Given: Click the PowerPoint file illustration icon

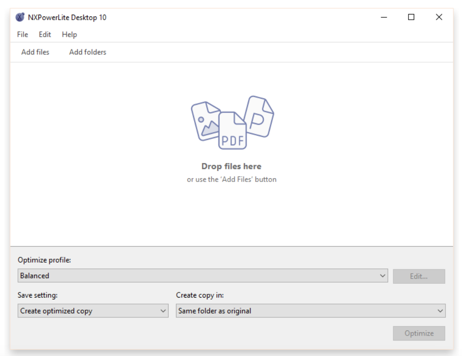Looking at the screenshot, I should (x=259, y=116).
